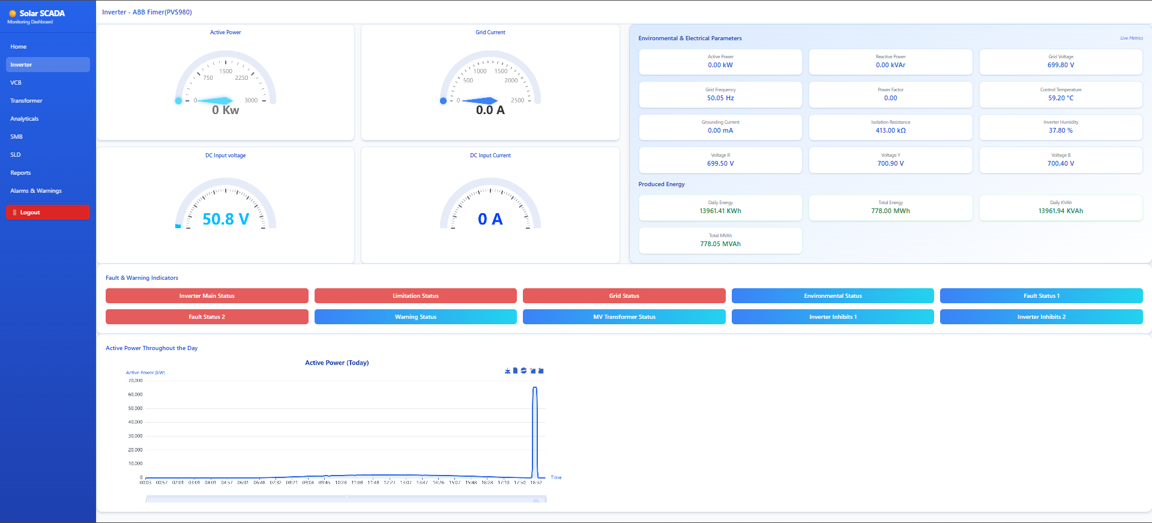This screenshot has height=523, width=1152.
Task: Open the Home page from sidebar
Action: click(x=19, y=47)
